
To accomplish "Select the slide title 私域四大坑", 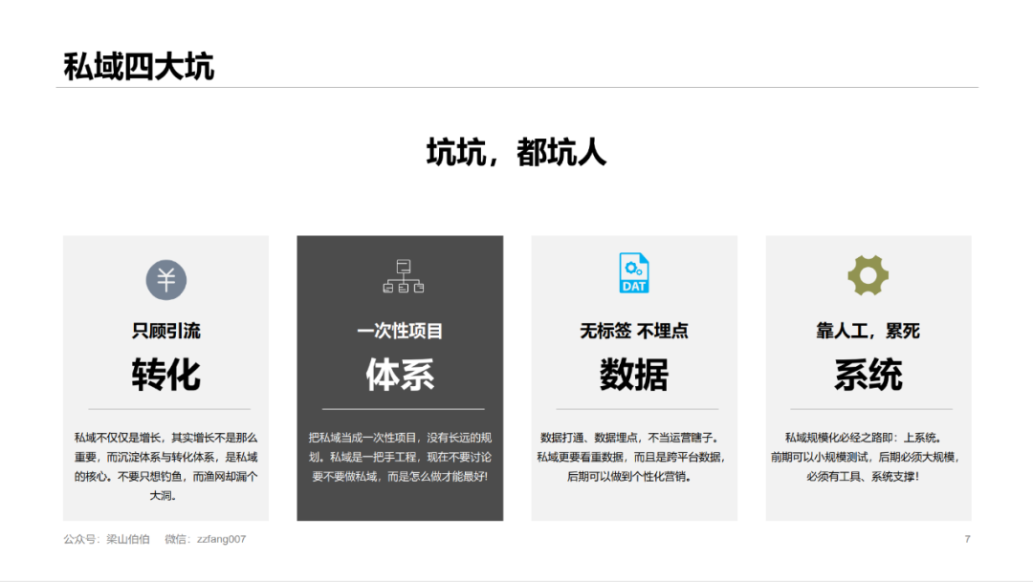I will [139, 67].
